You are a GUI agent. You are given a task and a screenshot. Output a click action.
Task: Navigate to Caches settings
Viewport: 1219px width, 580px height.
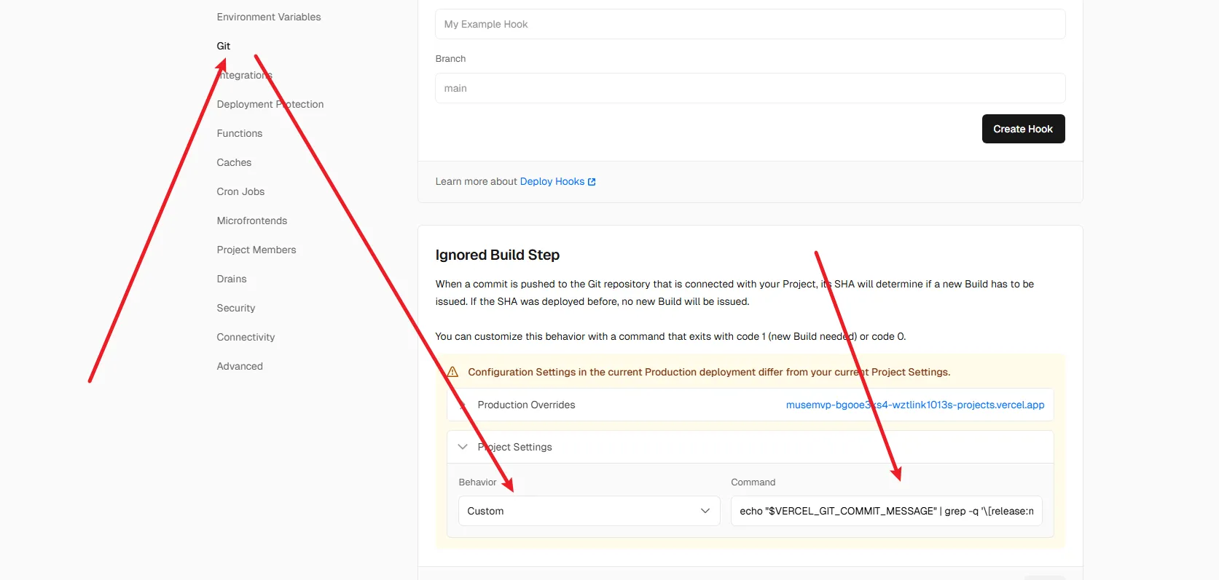[x=234, y=162]
